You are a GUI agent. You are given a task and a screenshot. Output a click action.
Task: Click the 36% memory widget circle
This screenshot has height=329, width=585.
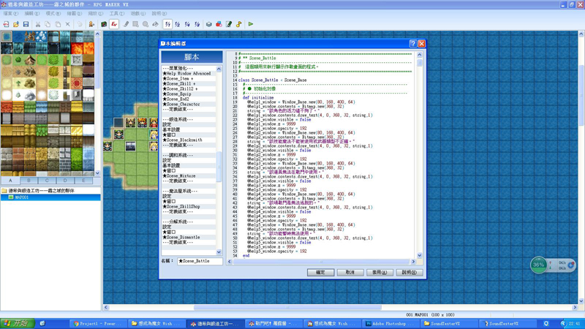[538, 265]
